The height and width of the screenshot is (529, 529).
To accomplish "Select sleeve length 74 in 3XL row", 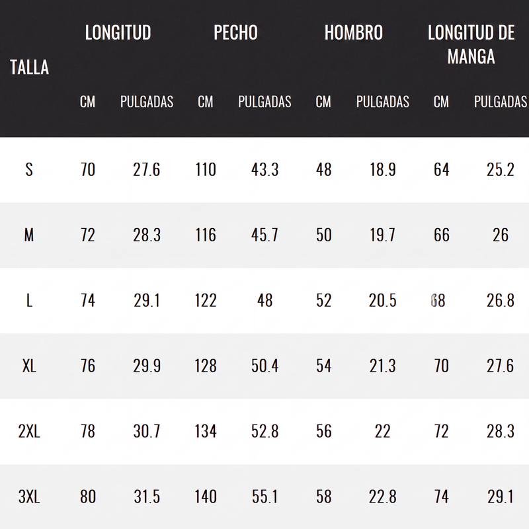I will (x=441, y=497).
